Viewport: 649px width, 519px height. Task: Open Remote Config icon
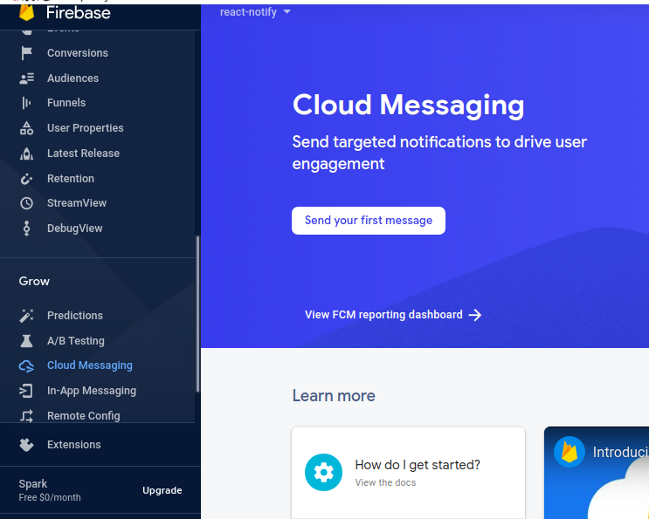click(26, 416)
